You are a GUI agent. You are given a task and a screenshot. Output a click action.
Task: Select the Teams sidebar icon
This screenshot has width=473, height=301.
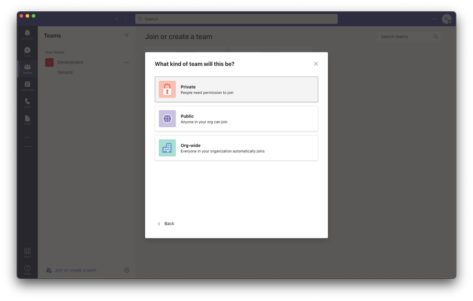[27, 69]
